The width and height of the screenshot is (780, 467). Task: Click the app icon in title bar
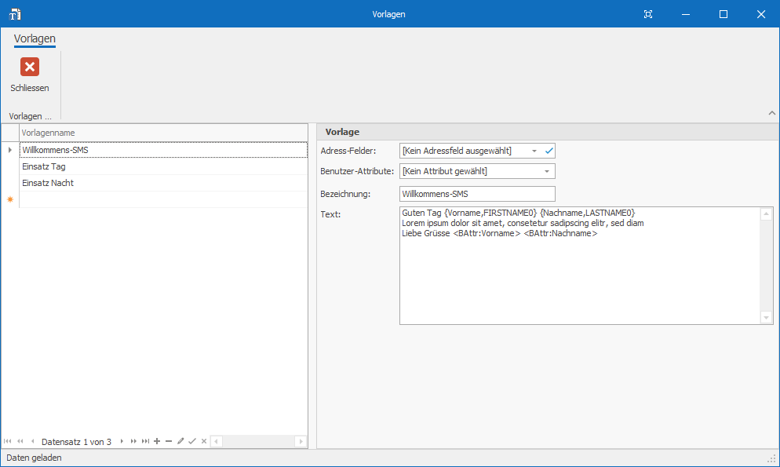15,14
